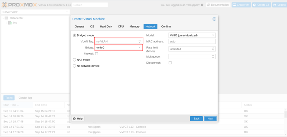
Task: Click the Datacenter server icon
Action: (6, 18)
